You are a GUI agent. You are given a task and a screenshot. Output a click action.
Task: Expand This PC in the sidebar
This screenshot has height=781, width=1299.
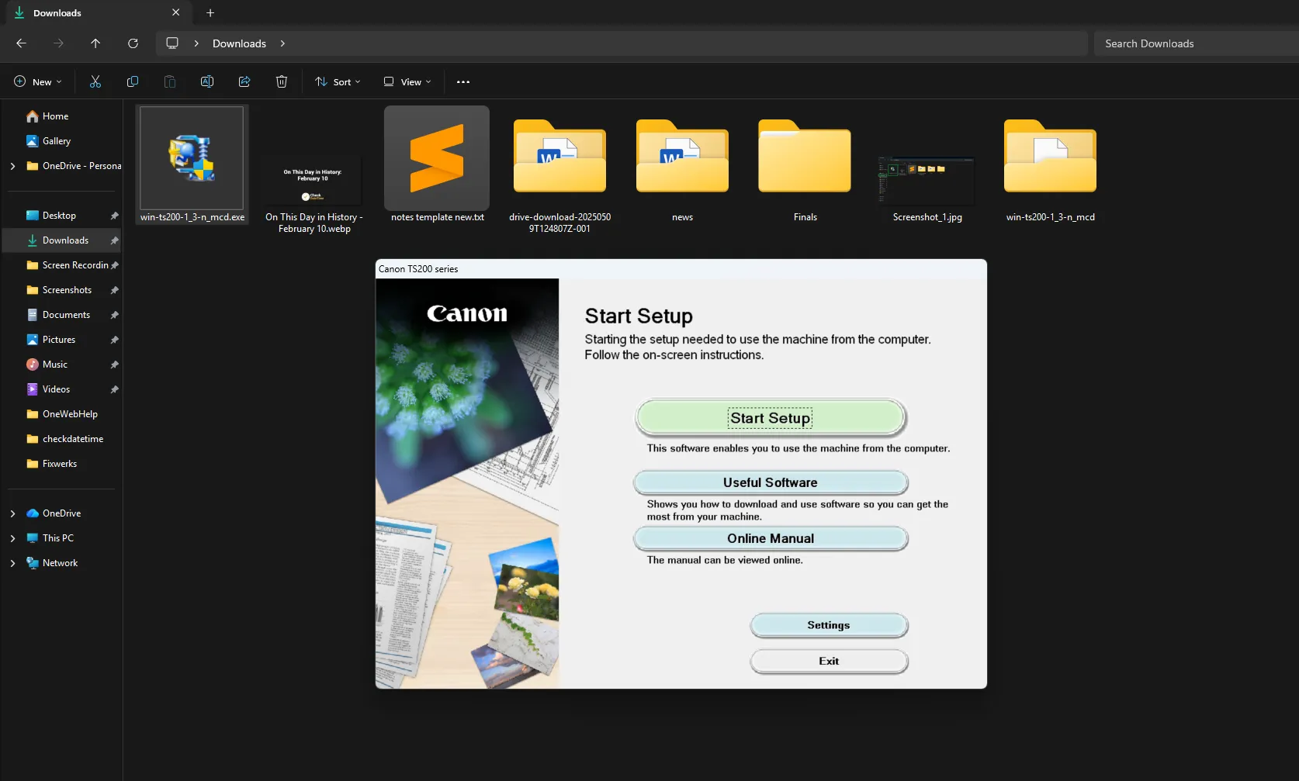(x=12, y=537)
